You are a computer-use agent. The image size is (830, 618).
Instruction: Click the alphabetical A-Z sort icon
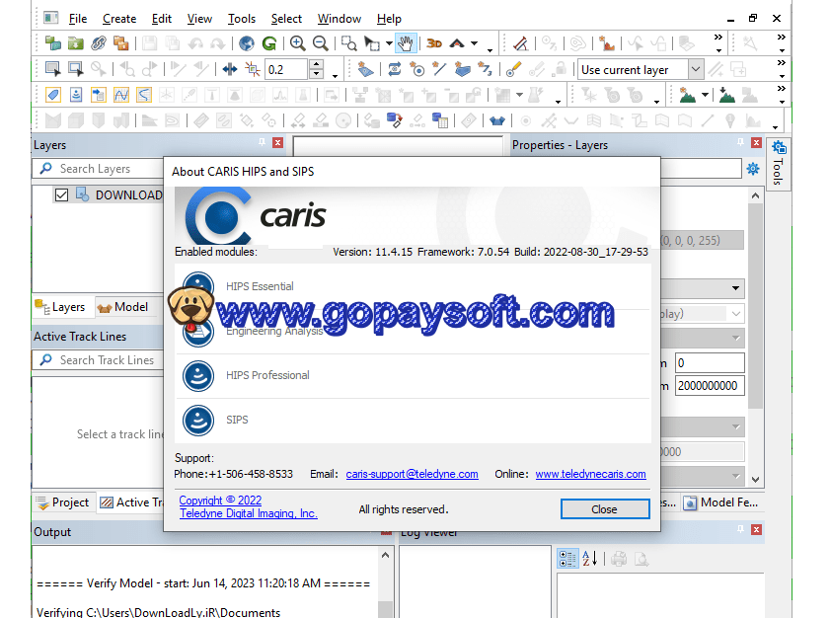pyautogui.click(x=589, y=558)
